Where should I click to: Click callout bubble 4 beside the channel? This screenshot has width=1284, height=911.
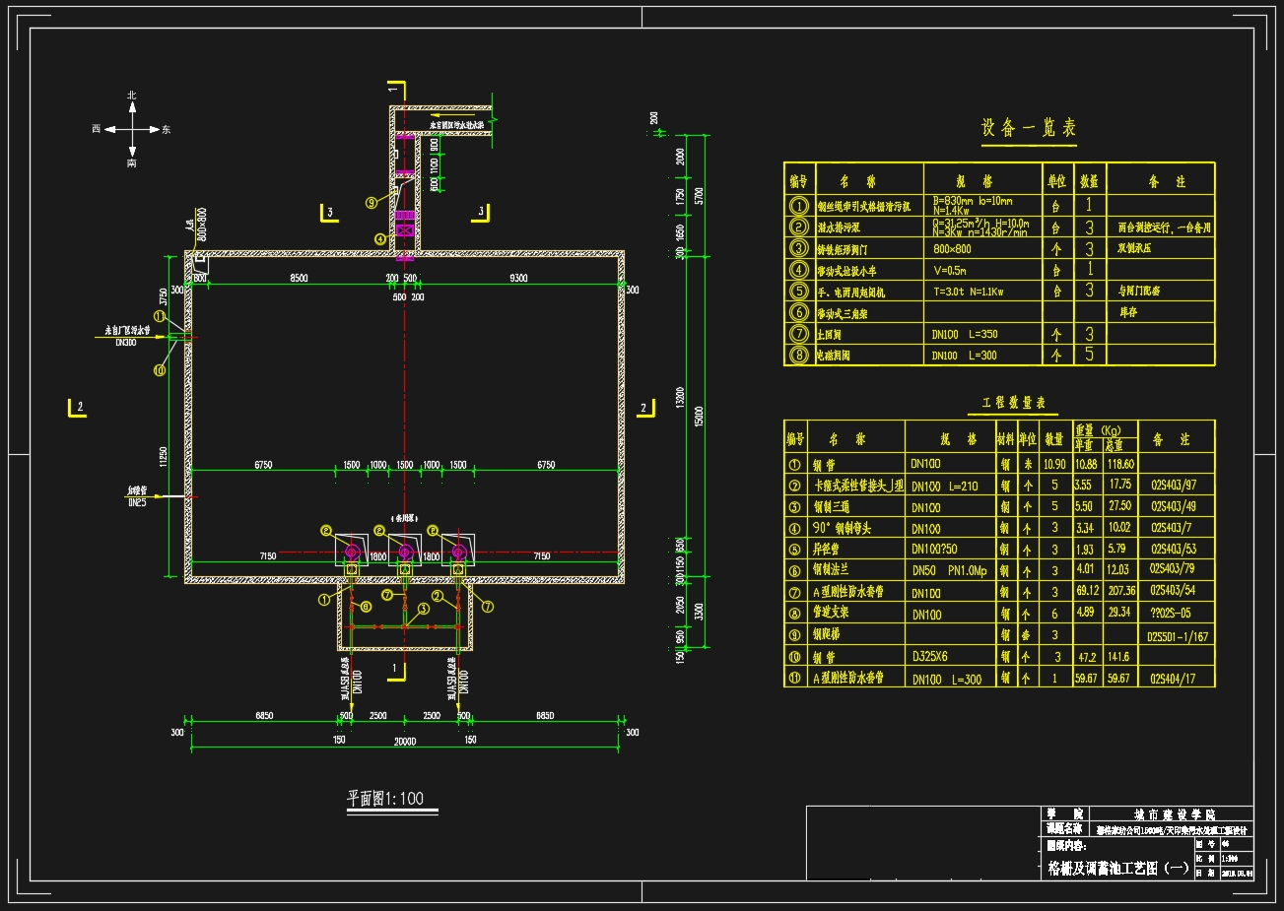(x=379, y=238)
